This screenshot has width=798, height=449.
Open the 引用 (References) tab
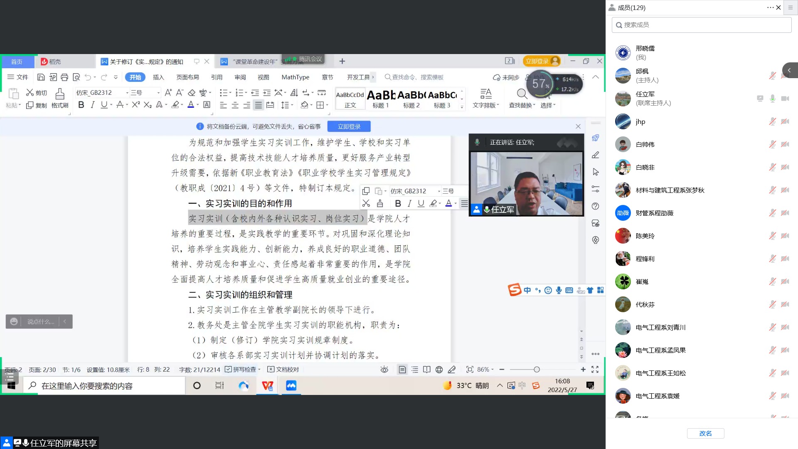217,77
